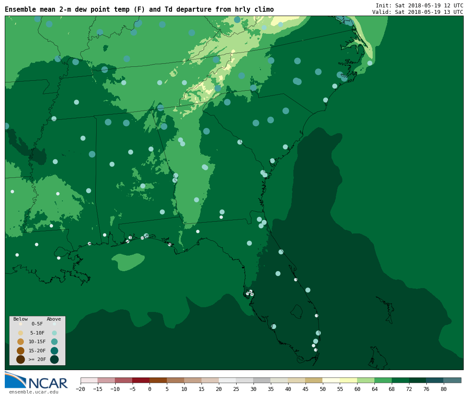
Task: Click the '80' colorbar tick label
Action: [x=444, y=389]
